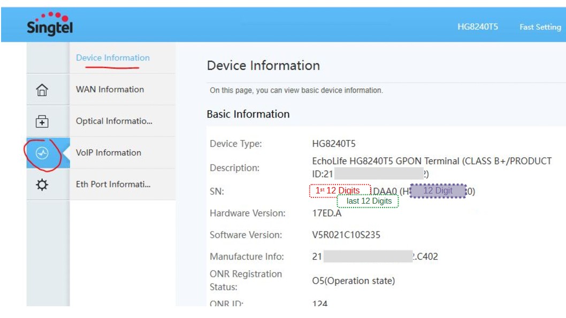Click the EchoLife HG8240T5 GPON Terminal description

point(432,167)
